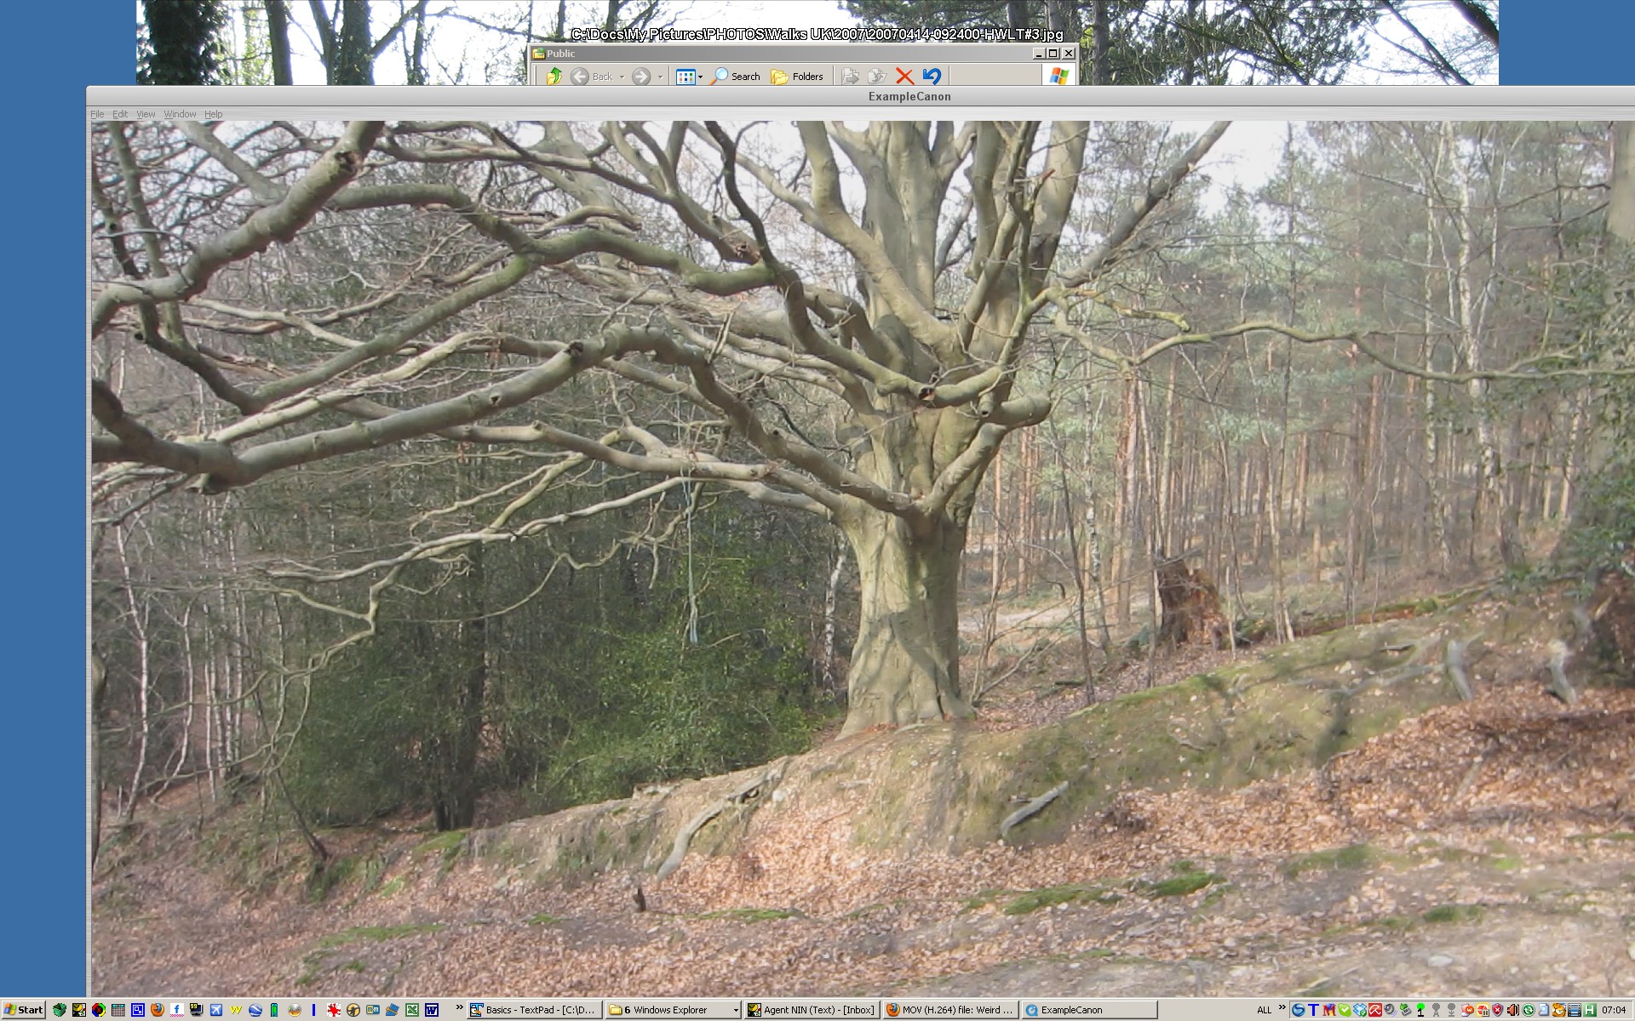Launch Word from quick launch bar
1635x1021 pixels.
pyautogui.click(x=432, y=1010)
